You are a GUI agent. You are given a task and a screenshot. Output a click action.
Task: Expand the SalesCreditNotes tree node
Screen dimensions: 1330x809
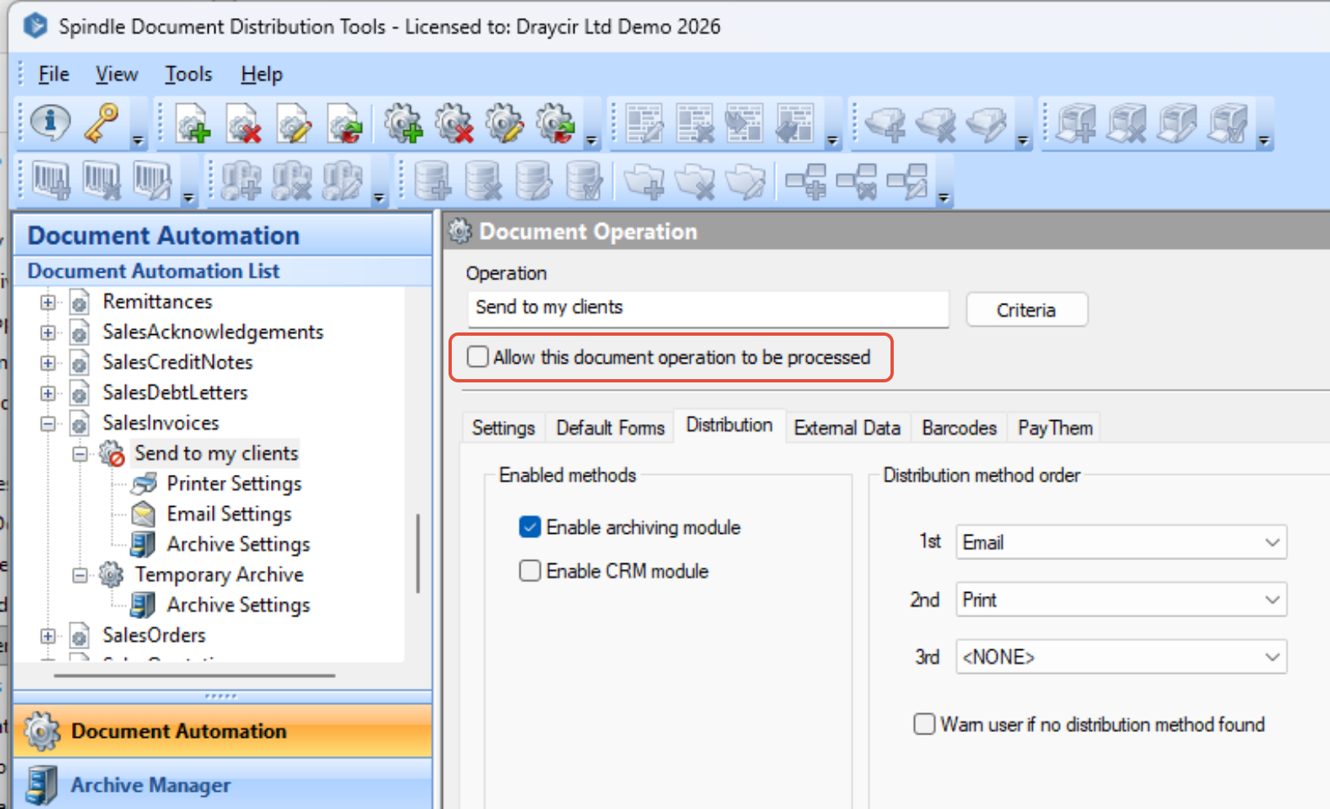pyautogui.click(x=48, y=363)
